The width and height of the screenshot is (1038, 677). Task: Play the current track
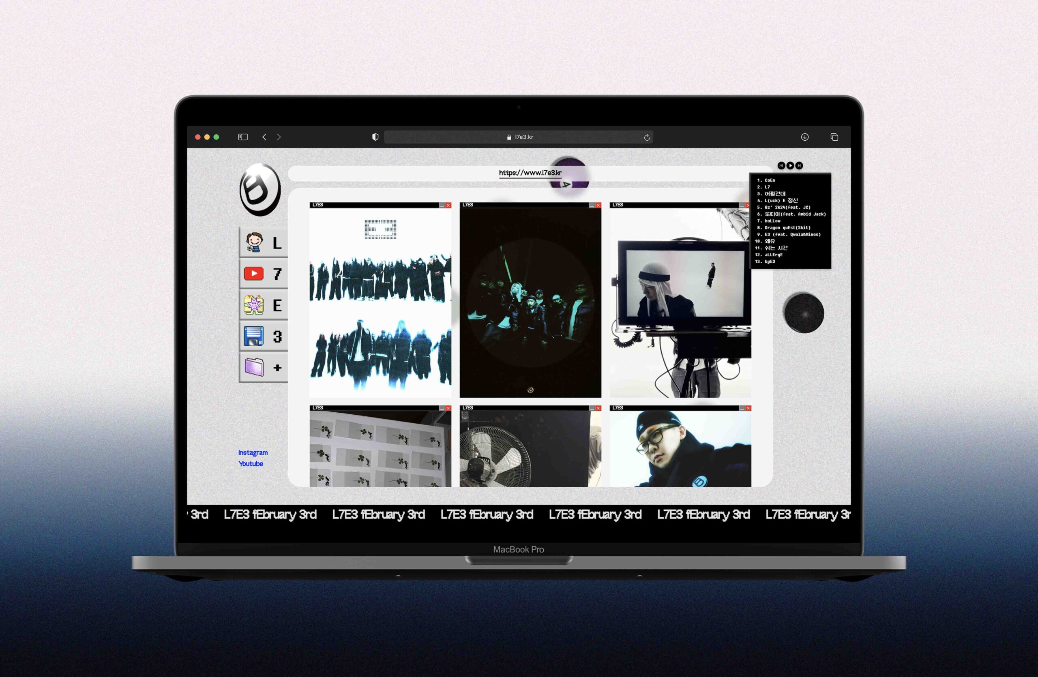790,166
